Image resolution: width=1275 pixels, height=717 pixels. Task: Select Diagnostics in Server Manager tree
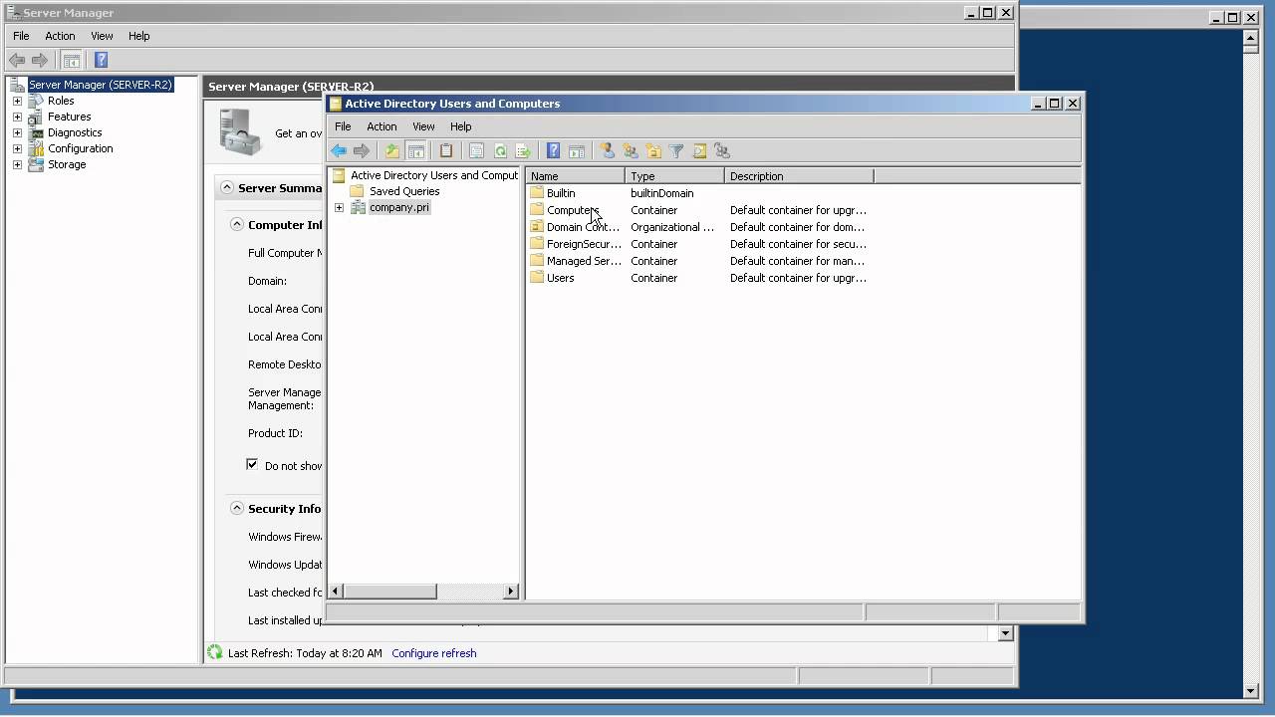coord(75,132)
